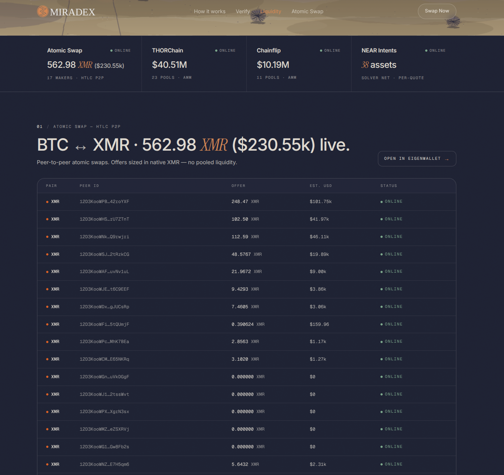Select peer ID 12D3KooWNk…Q9rwjri
Viewport: 504px width, 475px height.
104,237
